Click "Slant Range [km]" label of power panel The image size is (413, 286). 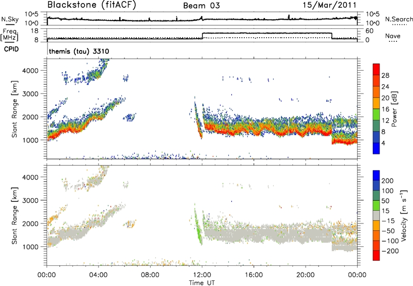15,109
